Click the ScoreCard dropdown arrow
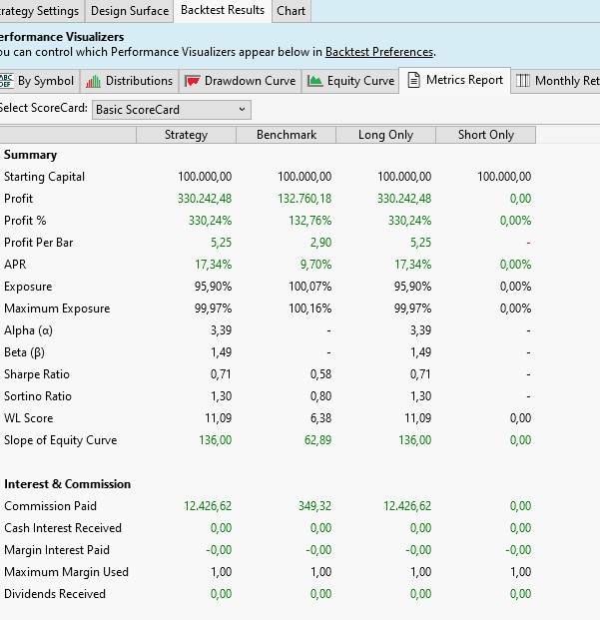Screen dimensions: 600x620 click(242, 108)
